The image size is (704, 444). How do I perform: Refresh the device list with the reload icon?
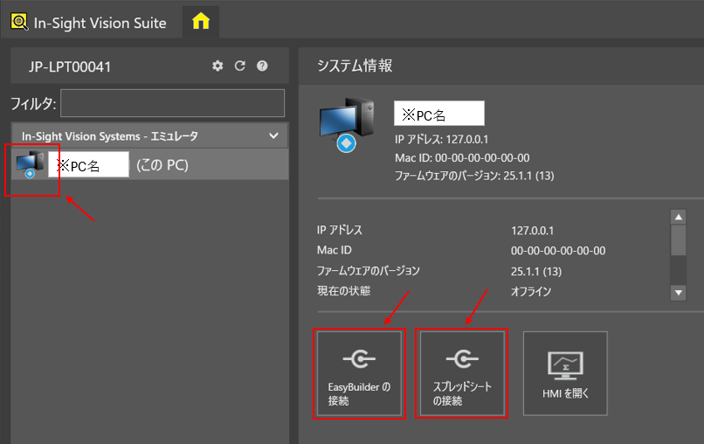(240, 66)
